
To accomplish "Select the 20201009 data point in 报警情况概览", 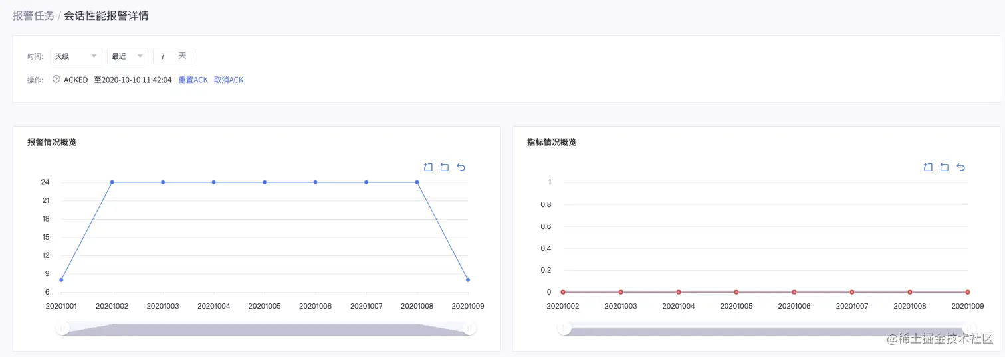I will [x=468, y=280].
